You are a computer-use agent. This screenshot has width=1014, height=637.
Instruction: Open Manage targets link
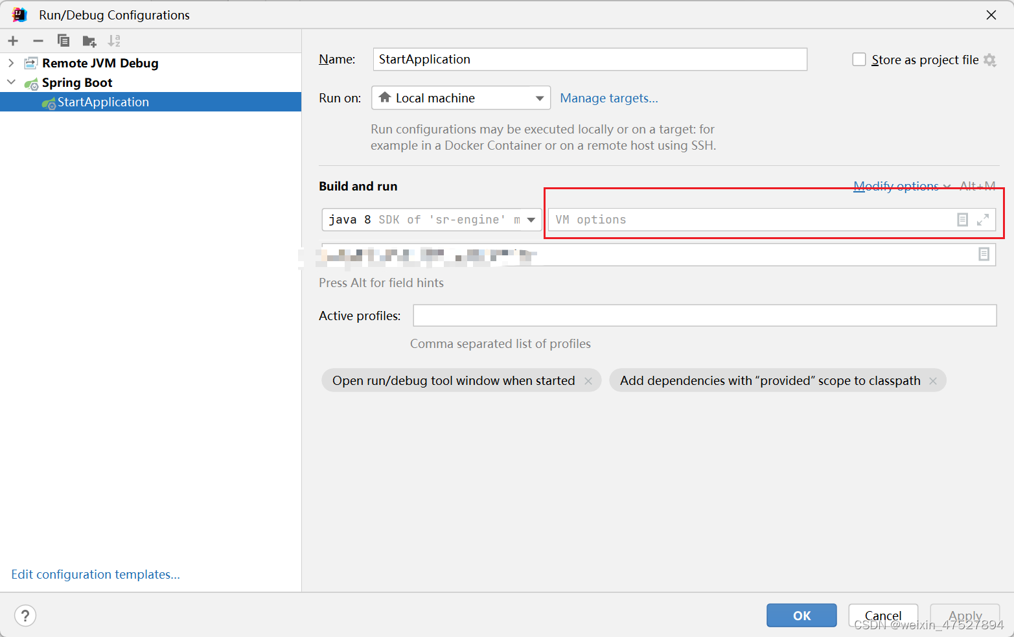pos(609,98)
